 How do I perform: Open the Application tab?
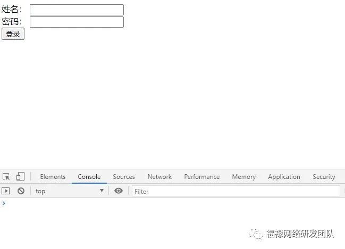pos(284,177)
